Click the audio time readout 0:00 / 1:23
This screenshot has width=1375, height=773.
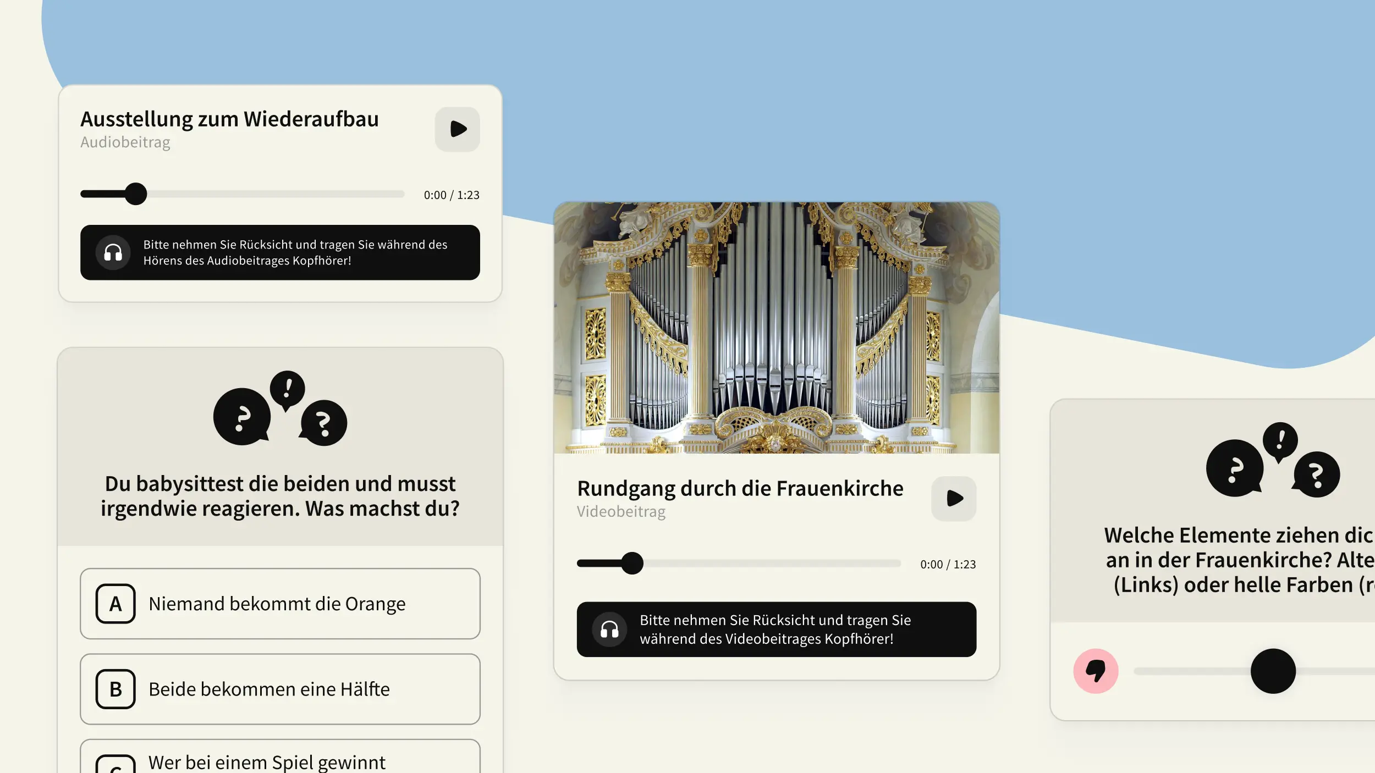pyautogui.click(x=452, y=195)
